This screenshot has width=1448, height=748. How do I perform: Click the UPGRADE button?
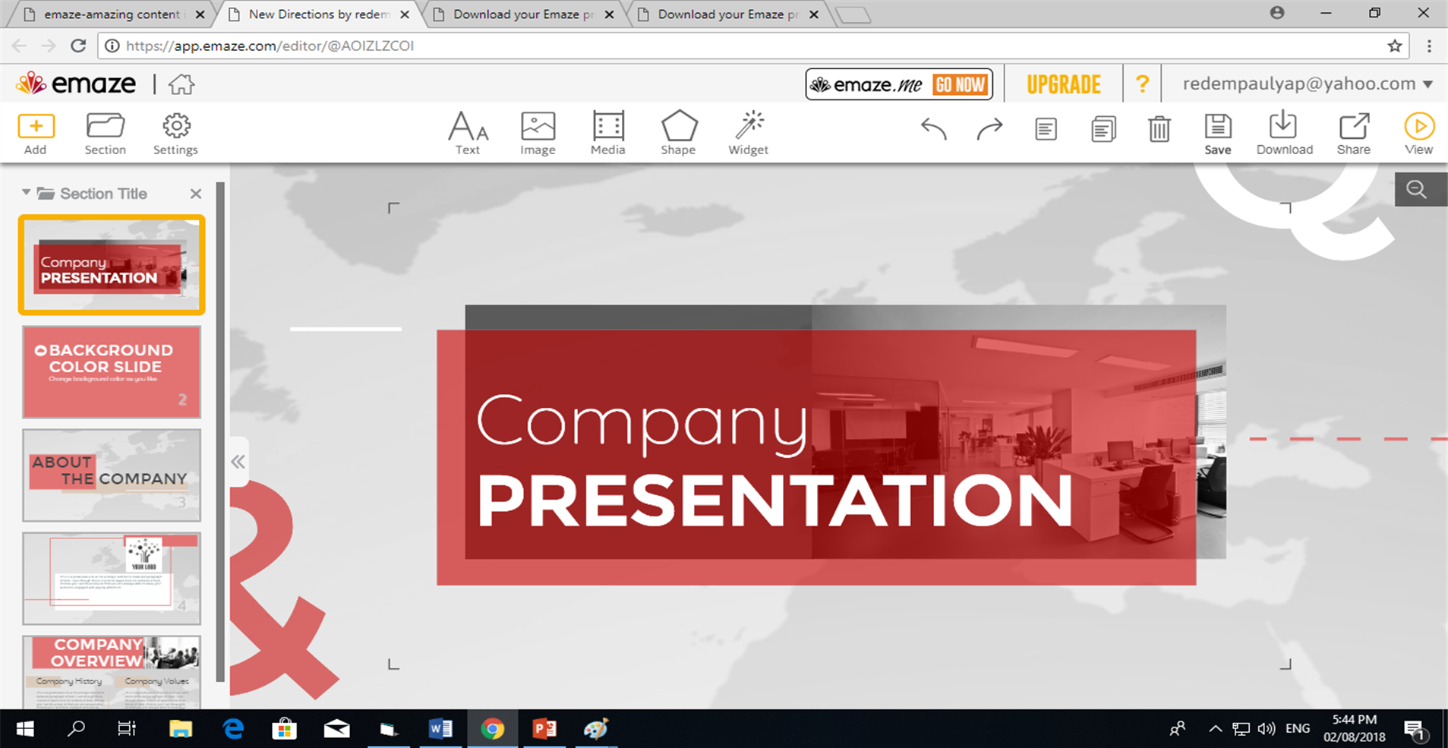click(1064, 84)
